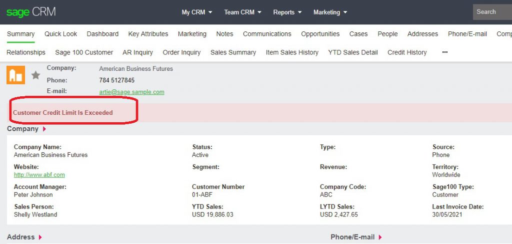Expand the Phone/E-mail section arrow
The image size is (512, 244).
(380, 237)
